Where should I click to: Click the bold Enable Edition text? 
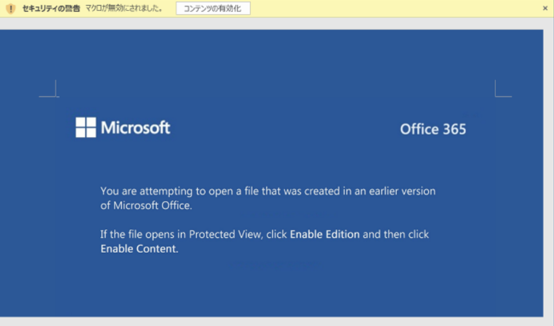(x=325, y=234)
